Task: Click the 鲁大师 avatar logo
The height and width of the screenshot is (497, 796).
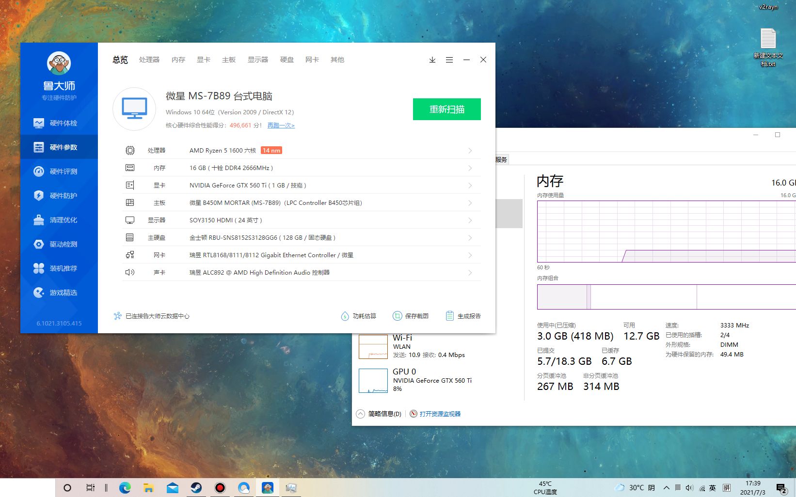Action: click(x=59, y=63)
